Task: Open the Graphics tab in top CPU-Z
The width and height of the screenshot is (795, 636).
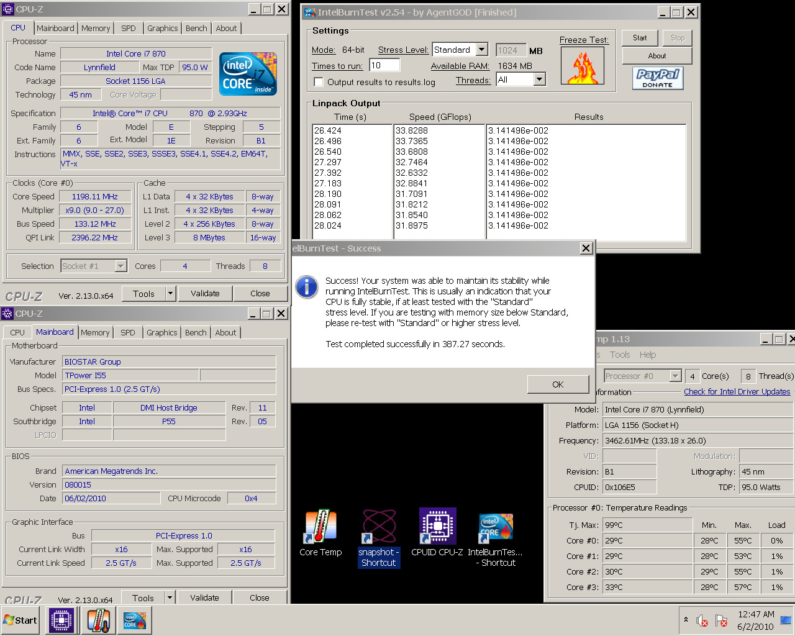Action: coord(163,28)
